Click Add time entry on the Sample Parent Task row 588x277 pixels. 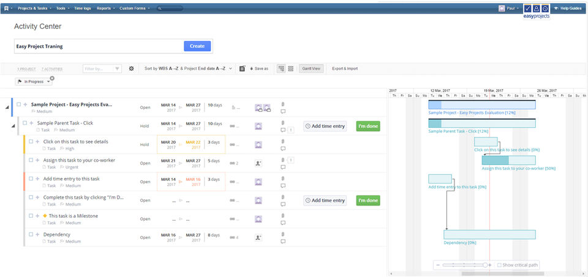pyautogui.click(x=325, y=126)
